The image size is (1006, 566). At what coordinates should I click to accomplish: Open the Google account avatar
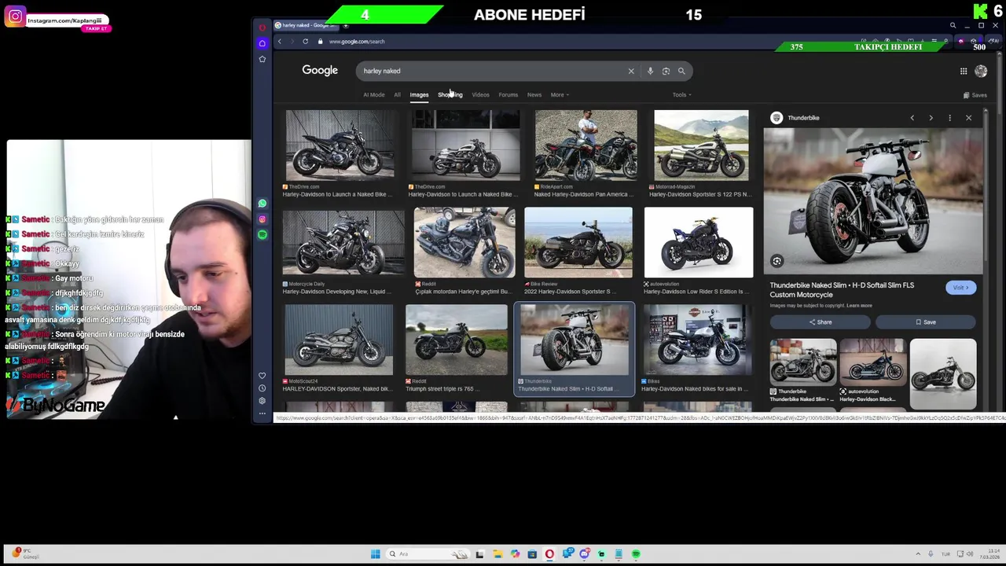[981, 71]
